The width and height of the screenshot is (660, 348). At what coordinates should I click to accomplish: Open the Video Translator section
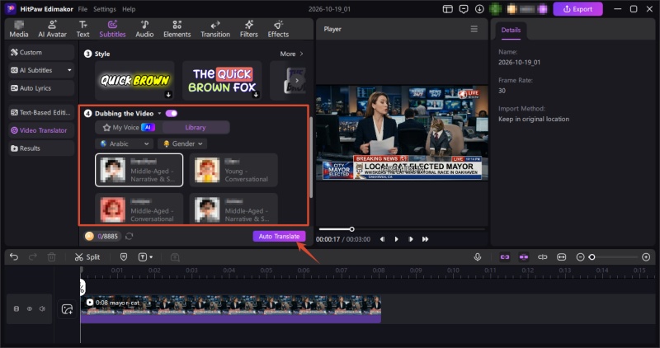click(x=41, y=130)
